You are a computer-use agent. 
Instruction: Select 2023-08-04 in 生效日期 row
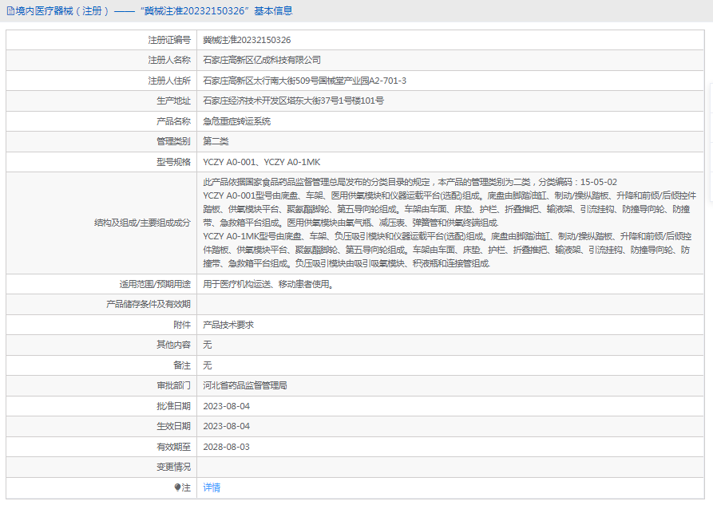click(x=227, y=426)
